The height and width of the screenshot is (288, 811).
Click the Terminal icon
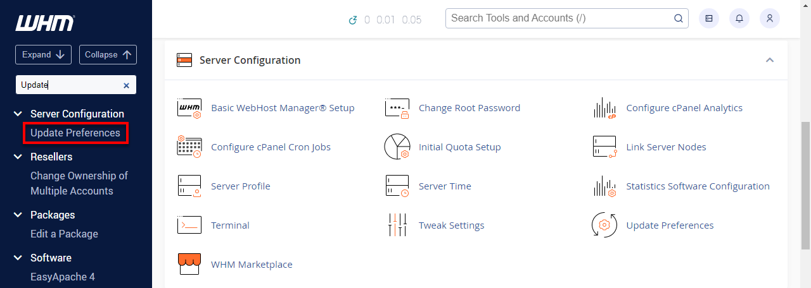click(189, 225)
